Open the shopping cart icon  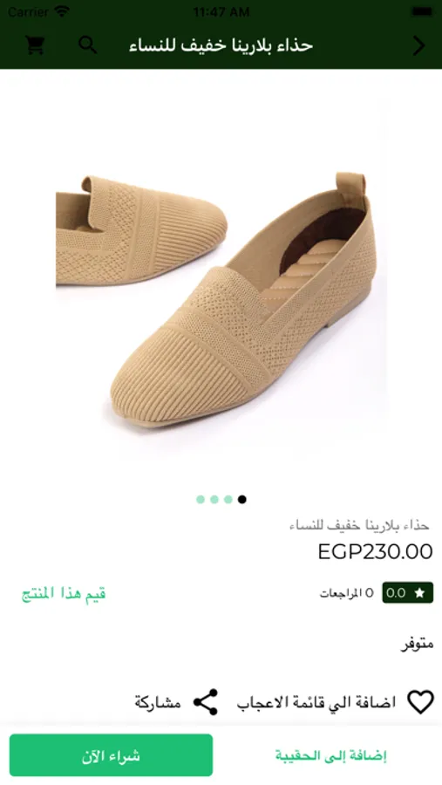click(x=35, y=45)
